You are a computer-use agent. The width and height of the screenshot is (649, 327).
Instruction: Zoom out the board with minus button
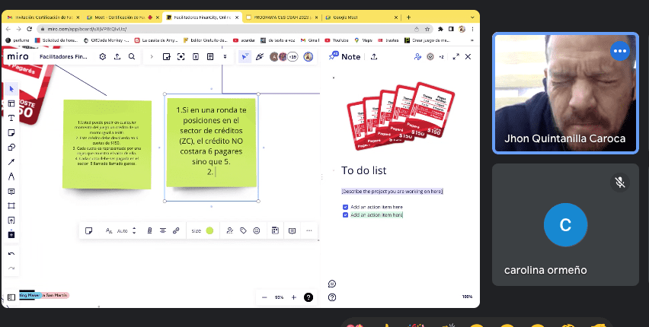point(264,297)
